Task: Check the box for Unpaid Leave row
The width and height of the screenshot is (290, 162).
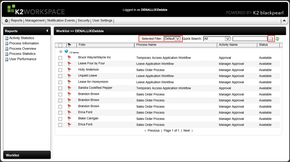Action: 60,76
